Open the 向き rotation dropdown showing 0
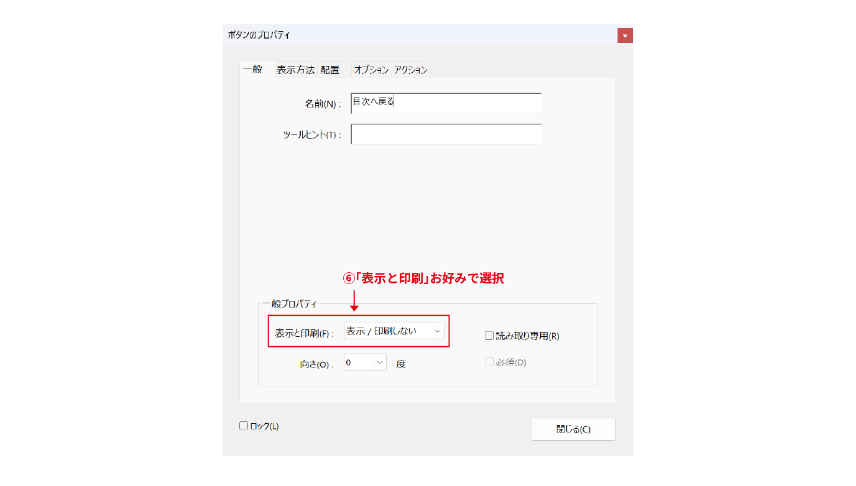This screenshot has width=856, height=486. tap(365, 362)
